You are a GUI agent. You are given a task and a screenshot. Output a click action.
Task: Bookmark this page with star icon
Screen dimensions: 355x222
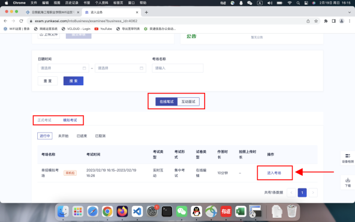pos(316,21)
